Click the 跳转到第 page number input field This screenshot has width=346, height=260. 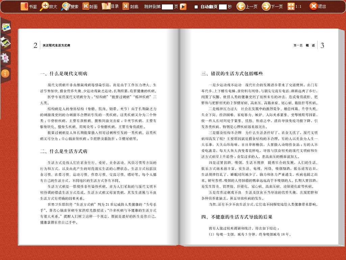tap(167, 7)
